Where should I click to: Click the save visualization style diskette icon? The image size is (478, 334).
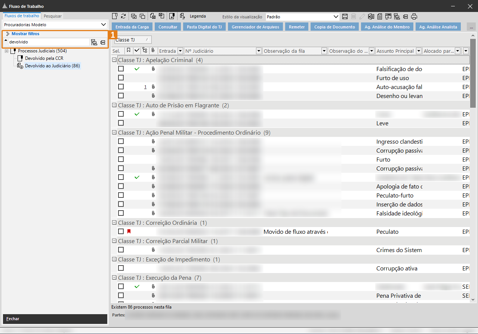click(345, 16)
